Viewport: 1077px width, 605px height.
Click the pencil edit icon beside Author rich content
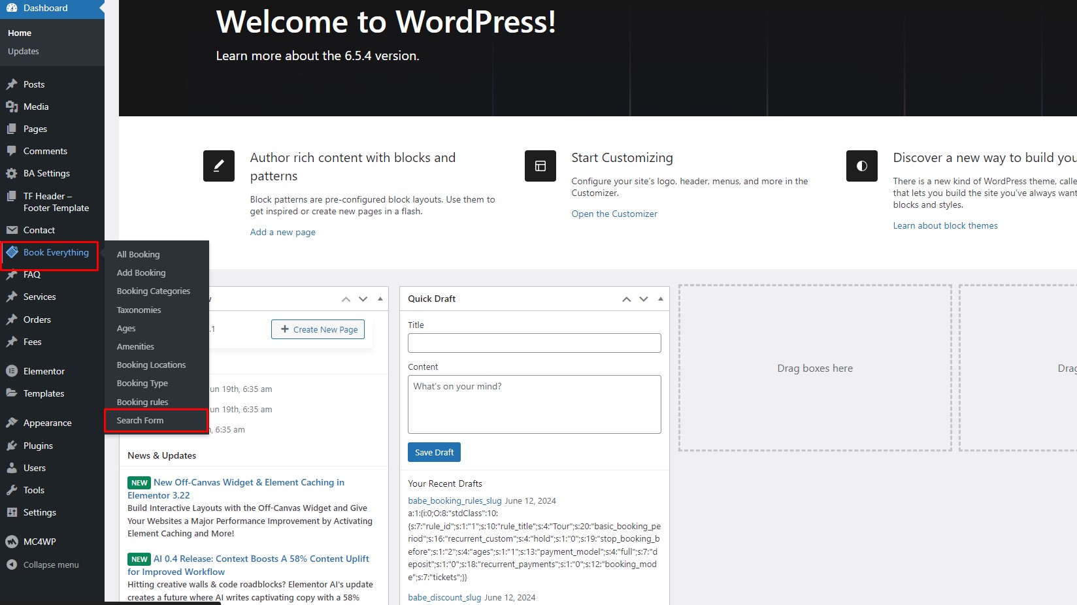(219, 166)
